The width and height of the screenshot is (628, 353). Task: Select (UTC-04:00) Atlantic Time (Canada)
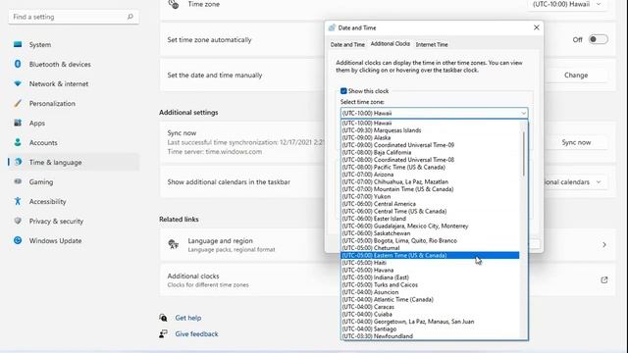coord(430,299)
